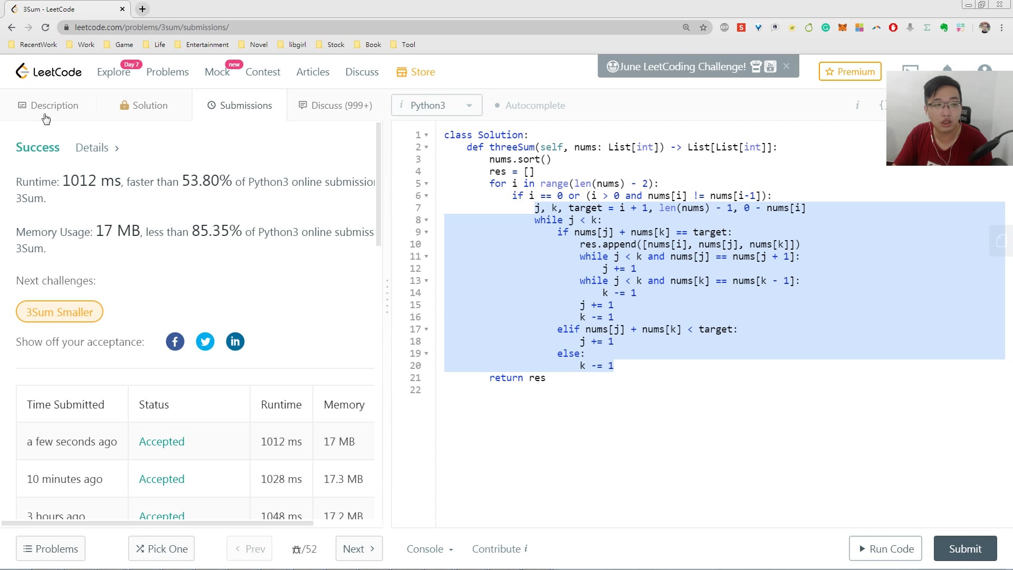Open the Python3 language dropdown

(436, 105)
